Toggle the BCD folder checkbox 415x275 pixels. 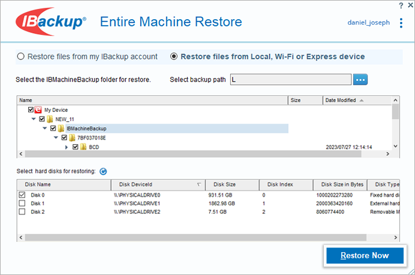[75, 147]
